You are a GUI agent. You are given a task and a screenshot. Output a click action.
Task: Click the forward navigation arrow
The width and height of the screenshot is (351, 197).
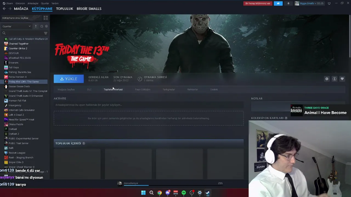pyautogui.click(x=10, y=9)
